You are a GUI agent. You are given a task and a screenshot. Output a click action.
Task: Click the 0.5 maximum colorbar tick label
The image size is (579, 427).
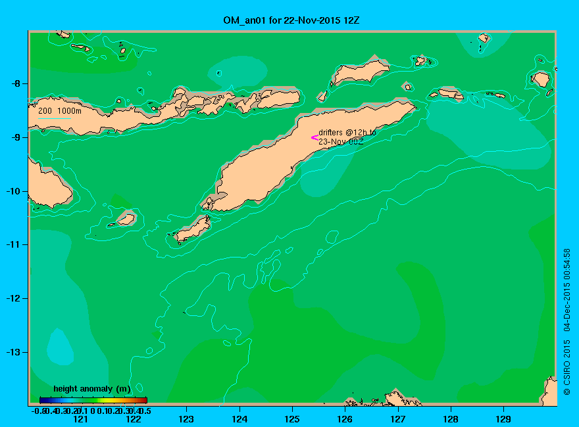(x=145, y=411)
